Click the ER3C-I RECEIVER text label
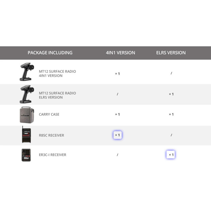Image resolution: width=211 pixels, height=211 pixels. [52, 155]
